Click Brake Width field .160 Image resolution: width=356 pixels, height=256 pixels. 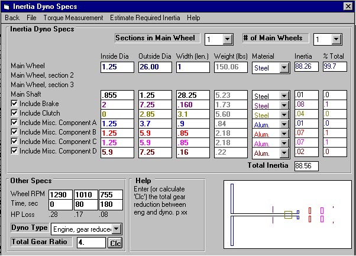(x=193, y=105)
